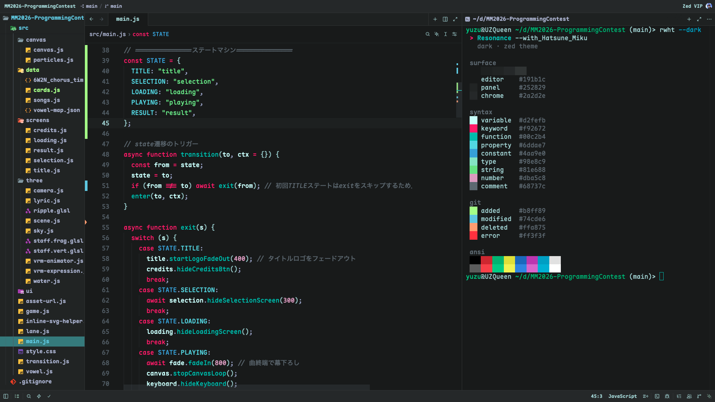Select the terminal tab ~/d/MM2026-ProgrammingContest
Image resolution: width=715 pixels, height=402 pixels.
517,19
